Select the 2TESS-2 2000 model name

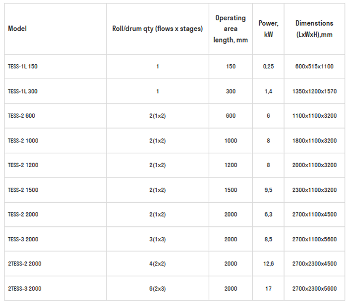pyautogui.click(x=25, y=264)
